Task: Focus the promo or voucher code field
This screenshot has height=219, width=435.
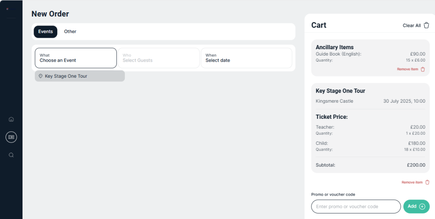Action: pyautogui.click(x=356, y=207)
